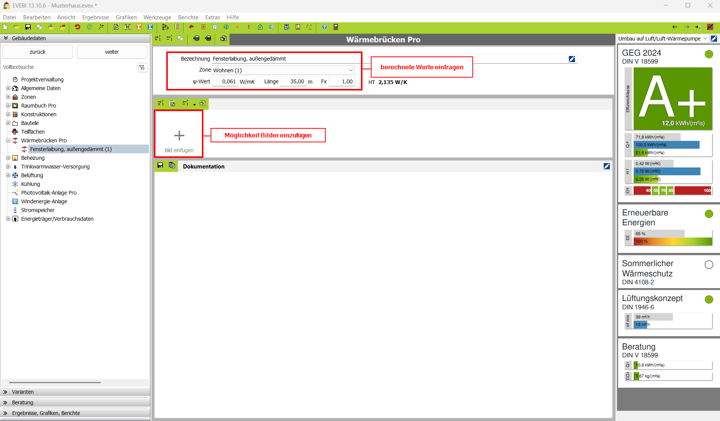Click the ψ-Wert input field
The width and height of the screenshot is (720, 421).
coord(225,81)
